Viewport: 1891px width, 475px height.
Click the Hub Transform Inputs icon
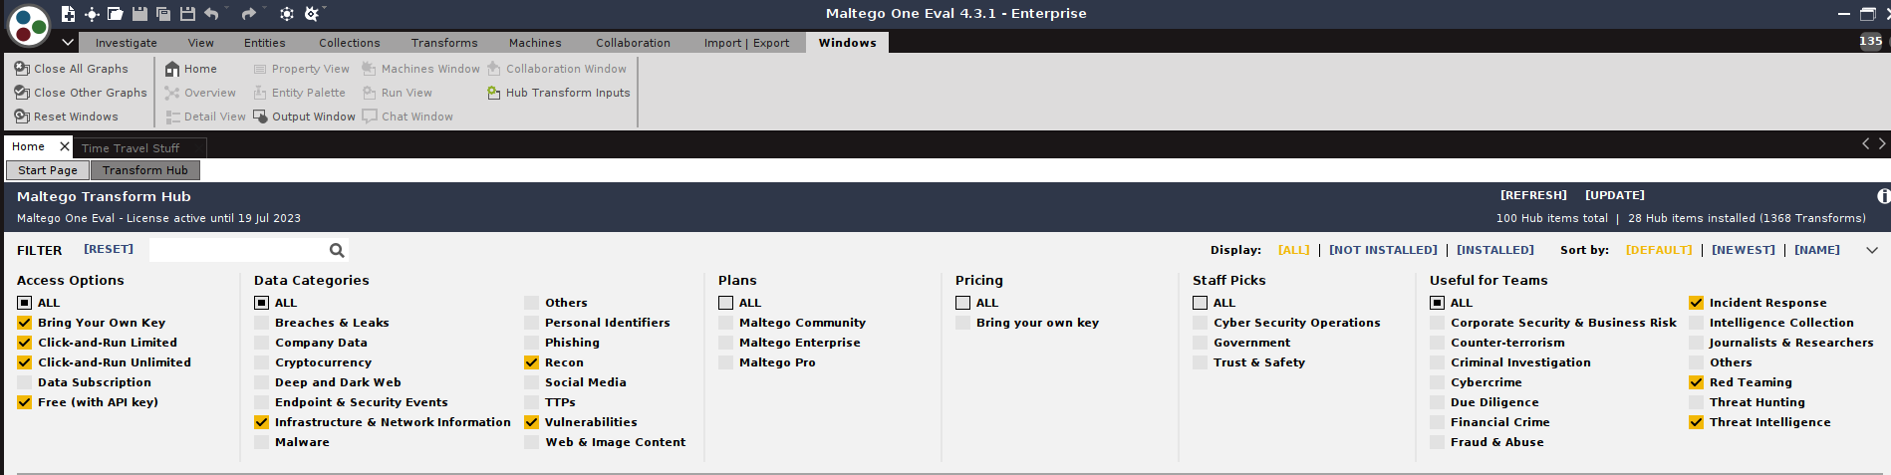tap(494, 93)
